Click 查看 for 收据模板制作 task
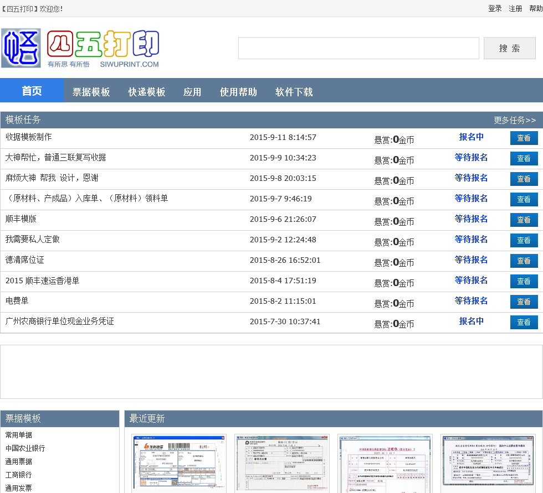 (x=524, y=138)
